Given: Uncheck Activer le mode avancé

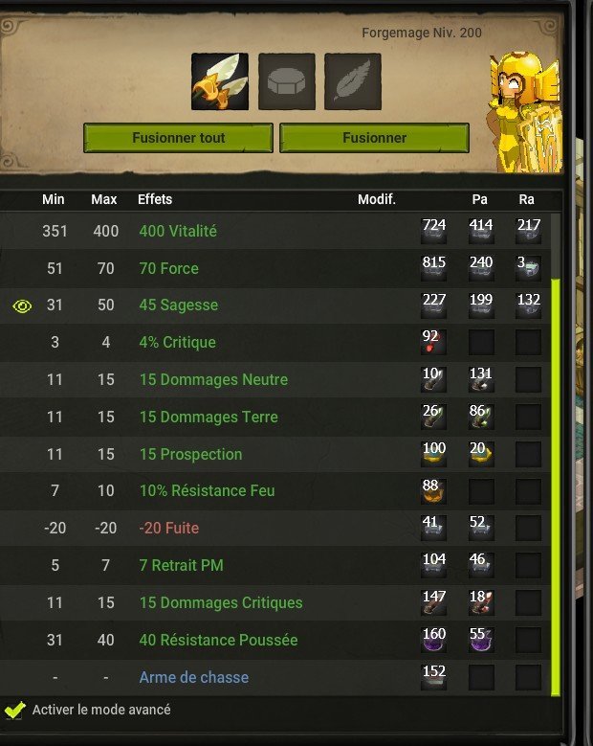Looking at the screenshot, I should tap(14, 711).
